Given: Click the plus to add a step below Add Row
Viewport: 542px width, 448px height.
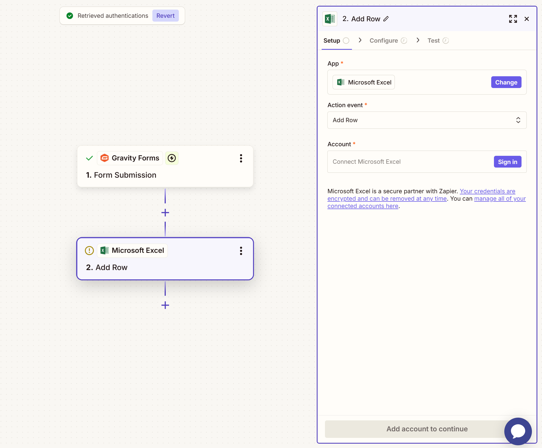Looking at the screenshot, I should point(165,305).
